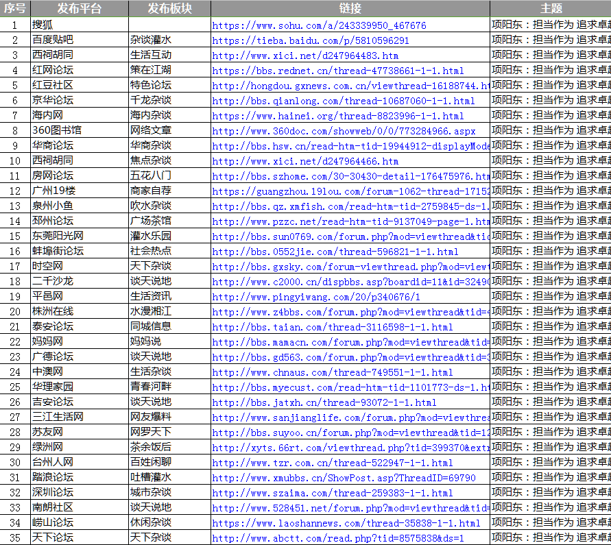The height and width of the screenshot is (545, 611).
Task: Click the 链接 column header
Action: click(x=350, y=9)
